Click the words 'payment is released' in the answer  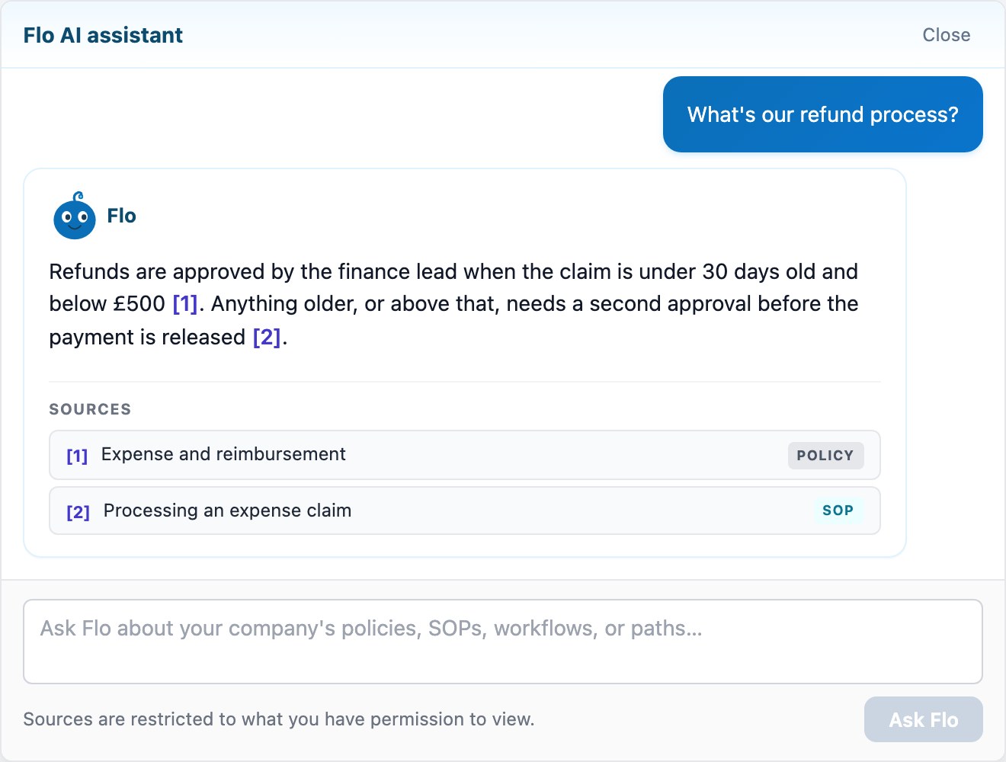pos(147,337)
